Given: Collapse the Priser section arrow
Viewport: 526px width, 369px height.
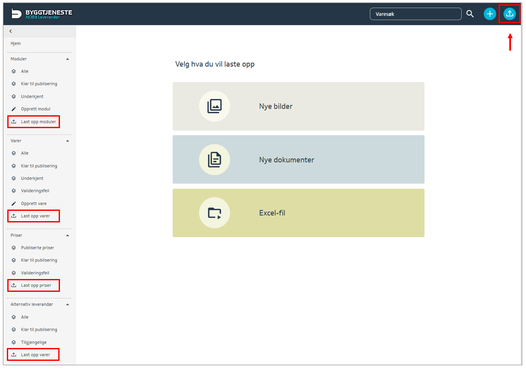Looking at the screenshot, I should 68,236.
